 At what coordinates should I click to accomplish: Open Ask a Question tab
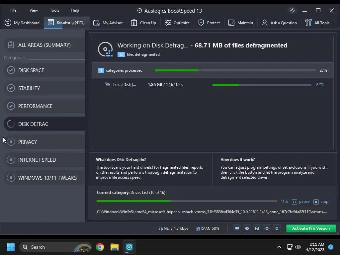[x=279, y=23]
